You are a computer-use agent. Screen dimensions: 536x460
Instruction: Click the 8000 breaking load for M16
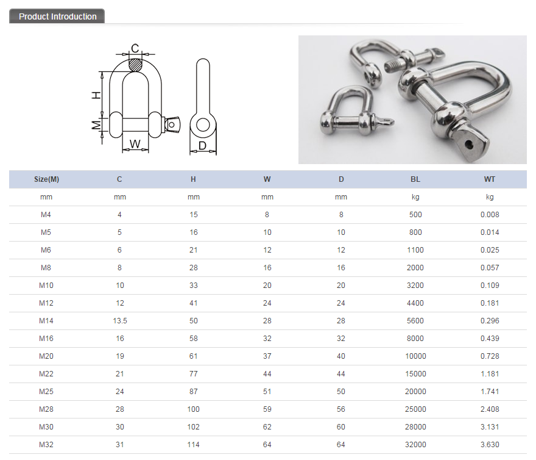click(415, 339)
